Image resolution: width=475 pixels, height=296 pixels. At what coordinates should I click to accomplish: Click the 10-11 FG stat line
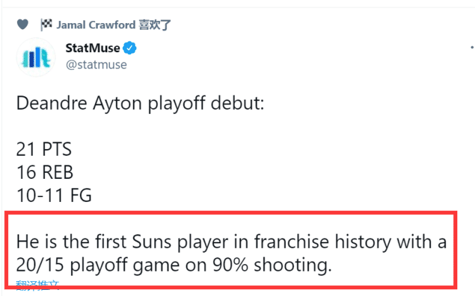click(53, 195)
